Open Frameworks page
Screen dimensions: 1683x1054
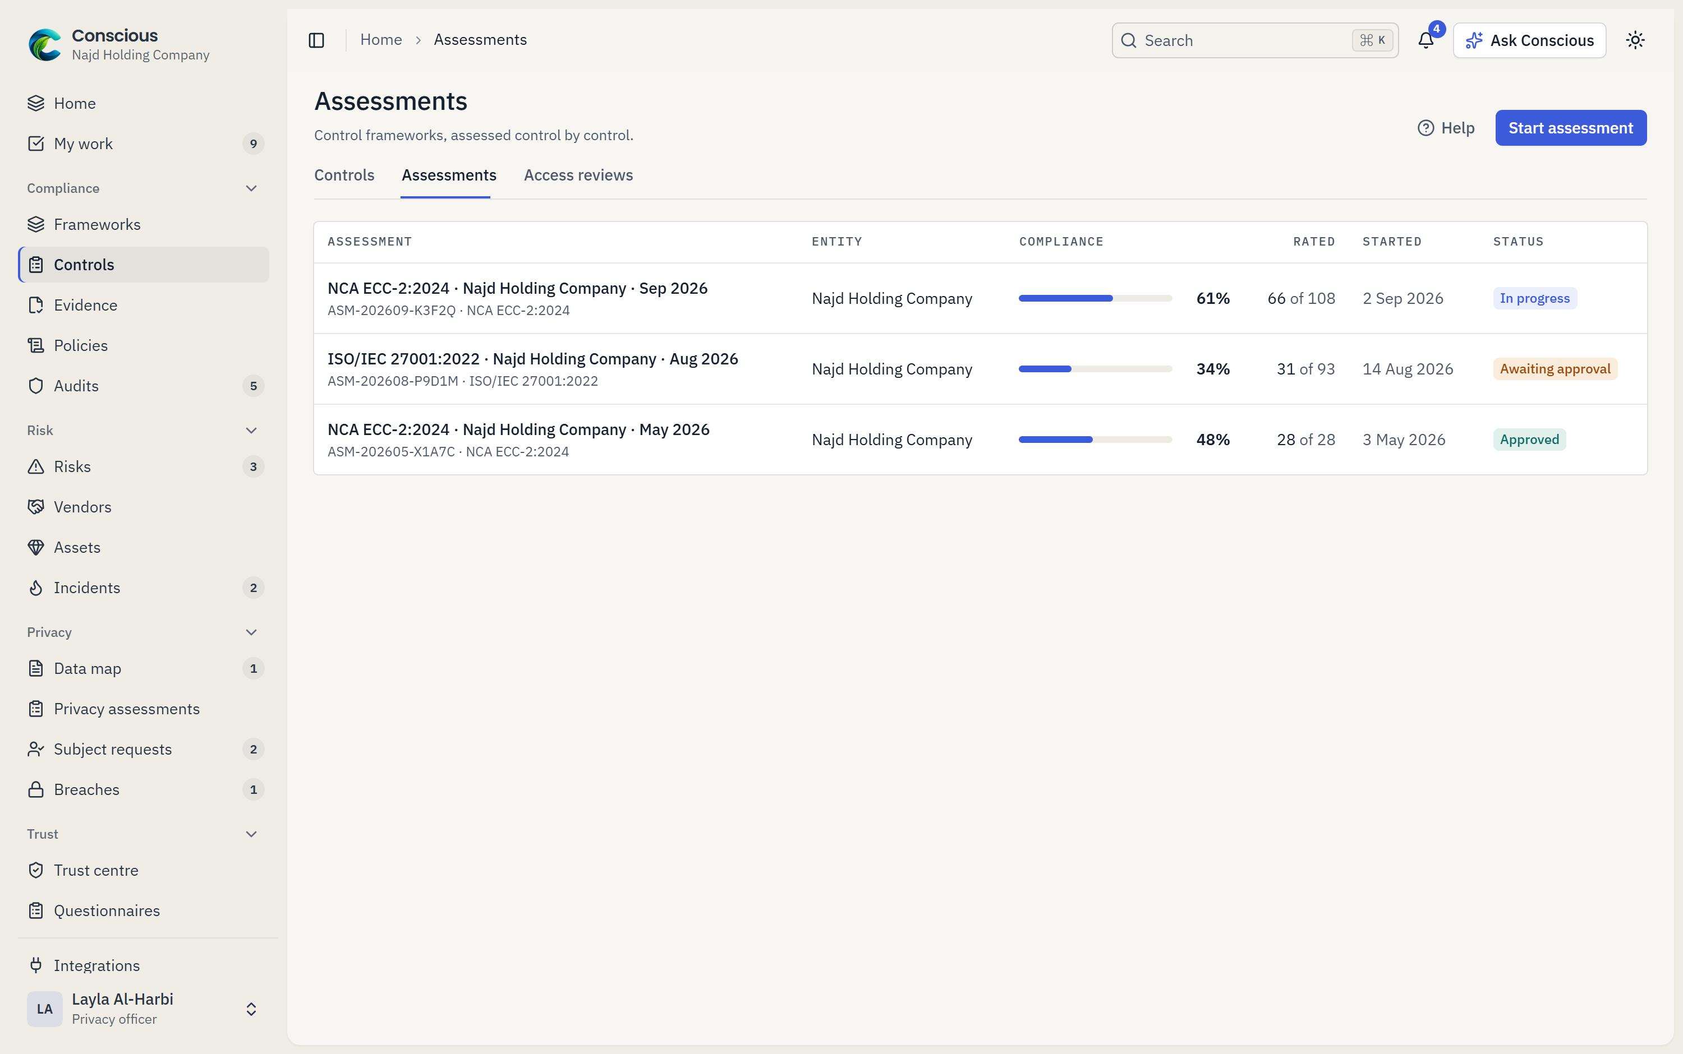click(x=144, y=224)
